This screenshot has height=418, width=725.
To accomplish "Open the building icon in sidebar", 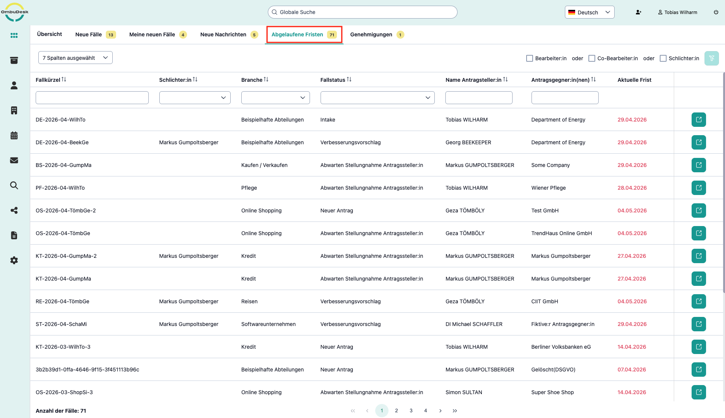I will (x=14, y=110).
